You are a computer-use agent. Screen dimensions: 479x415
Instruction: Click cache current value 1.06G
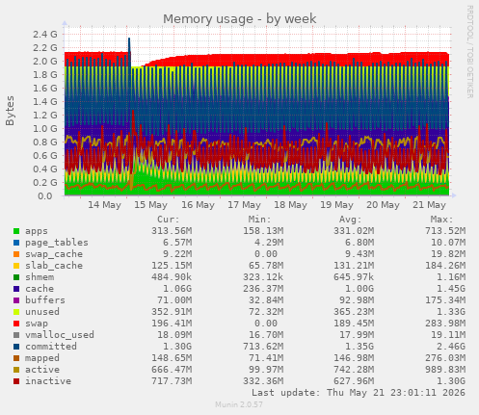pyautogui.click(x=177, y=289)
